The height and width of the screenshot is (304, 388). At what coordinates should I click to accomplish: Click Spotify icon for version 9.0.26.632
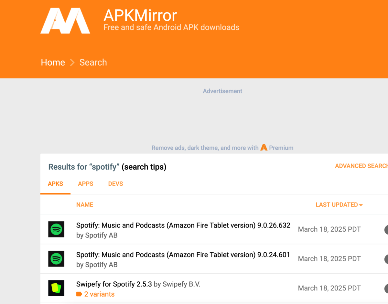point(56,229)
